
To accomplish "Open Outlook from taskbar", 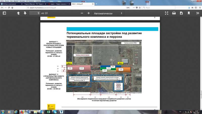I will point(42,112).
